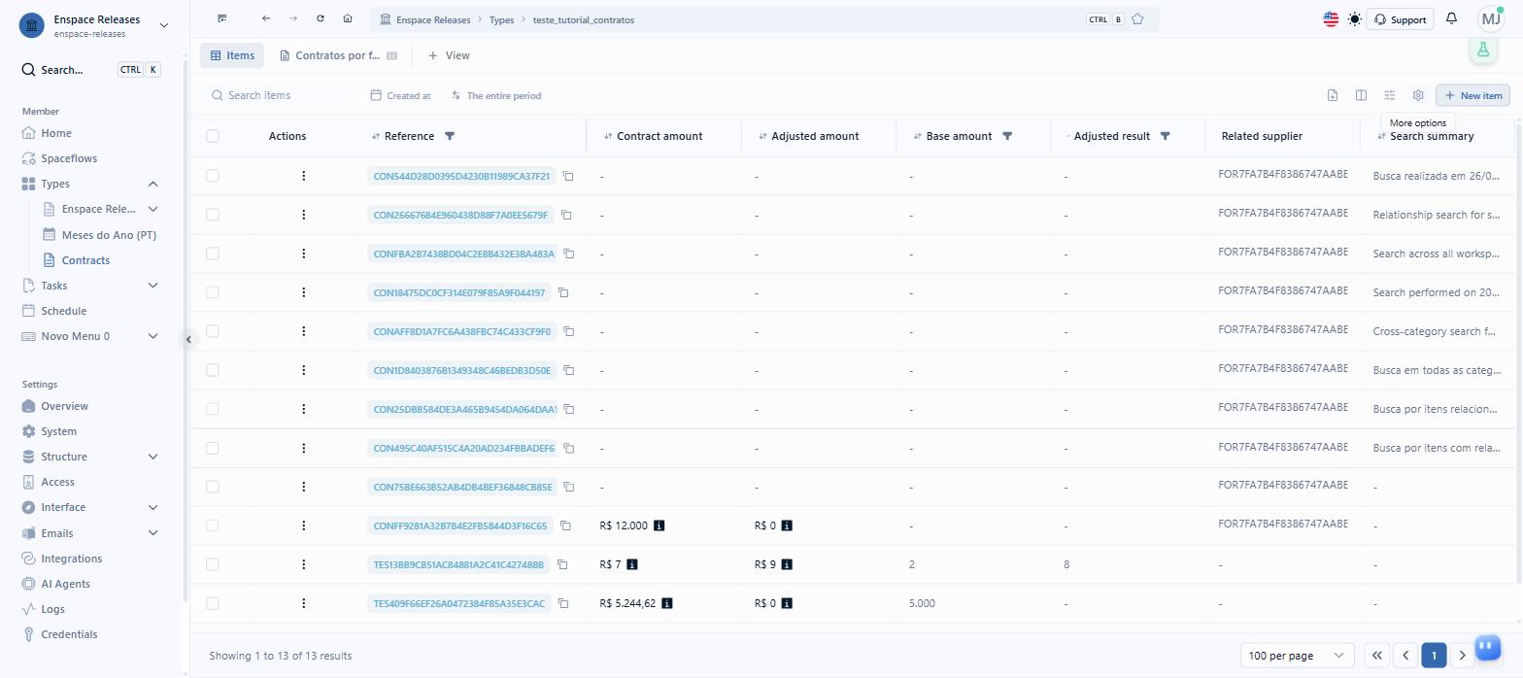Check the row TES13BB9CB51ACB4881A2C41C42748BB
Screen dimensions: 1523x678
213,564
